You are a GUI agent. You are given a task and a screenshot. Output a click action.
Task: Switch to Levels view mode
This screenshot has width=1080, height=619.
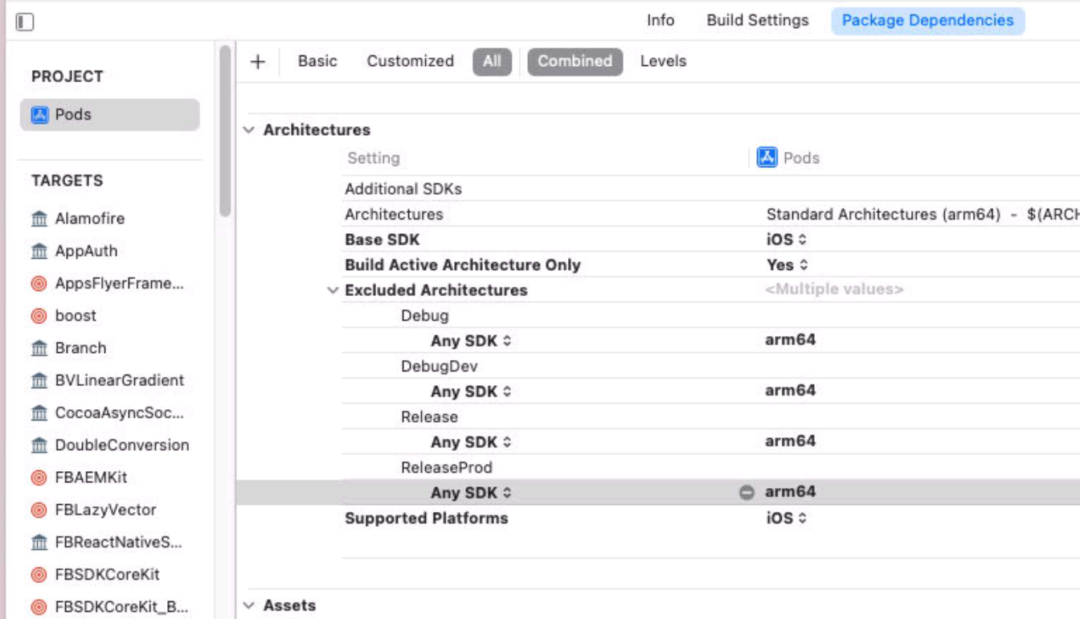(x=663, y=62)
